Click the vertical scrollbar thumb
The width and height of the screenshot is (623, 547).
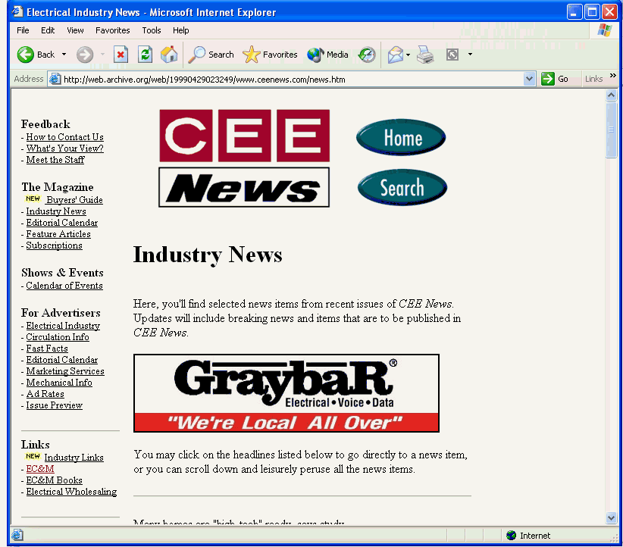611,130
